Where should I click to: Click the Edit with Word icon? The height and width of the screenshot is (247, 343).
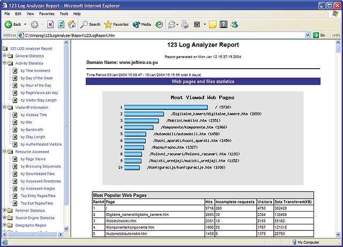(x=197, y=25)
